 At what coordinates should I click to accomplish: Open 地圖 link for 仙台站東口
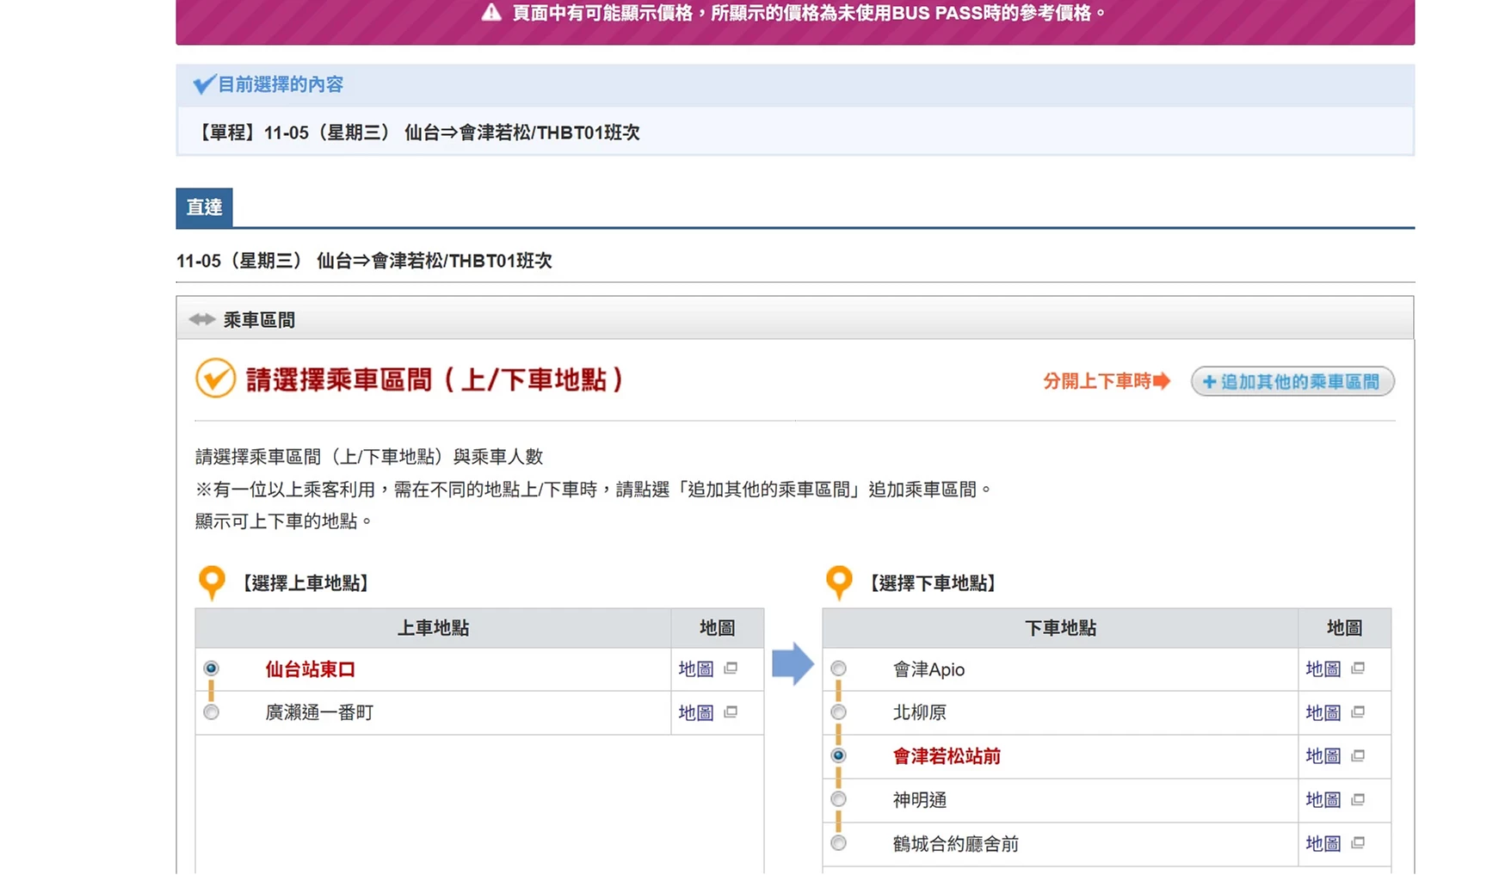(x=695, y=669)
